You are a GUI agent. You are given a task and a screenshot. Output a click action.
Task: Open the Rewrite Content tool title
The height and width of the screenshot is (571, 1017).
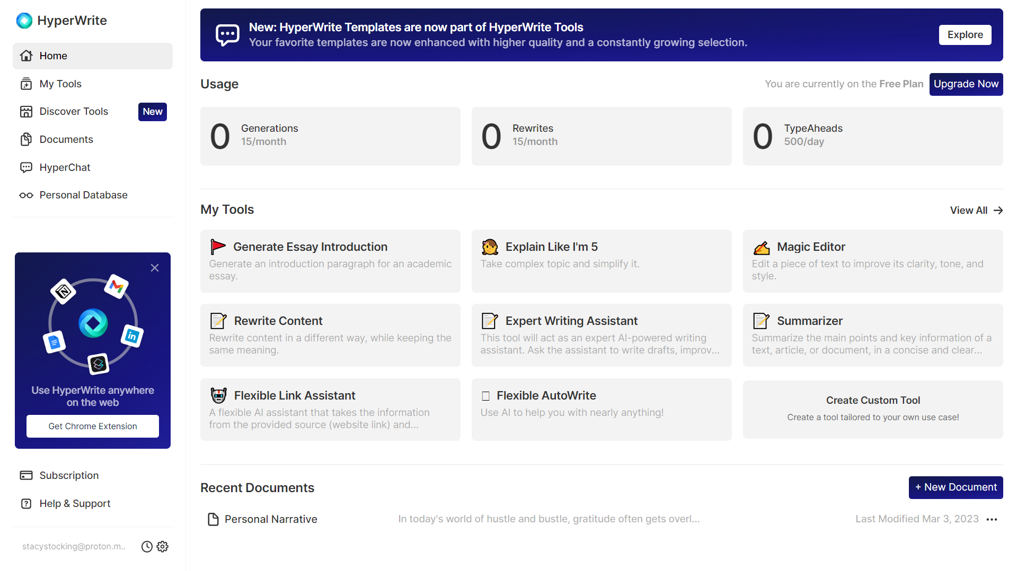coord(278,321)
